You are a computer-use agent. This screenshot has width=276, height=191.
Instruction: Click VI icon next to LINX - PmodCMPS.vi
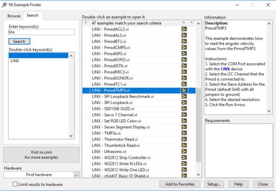[x=184, y=47]
